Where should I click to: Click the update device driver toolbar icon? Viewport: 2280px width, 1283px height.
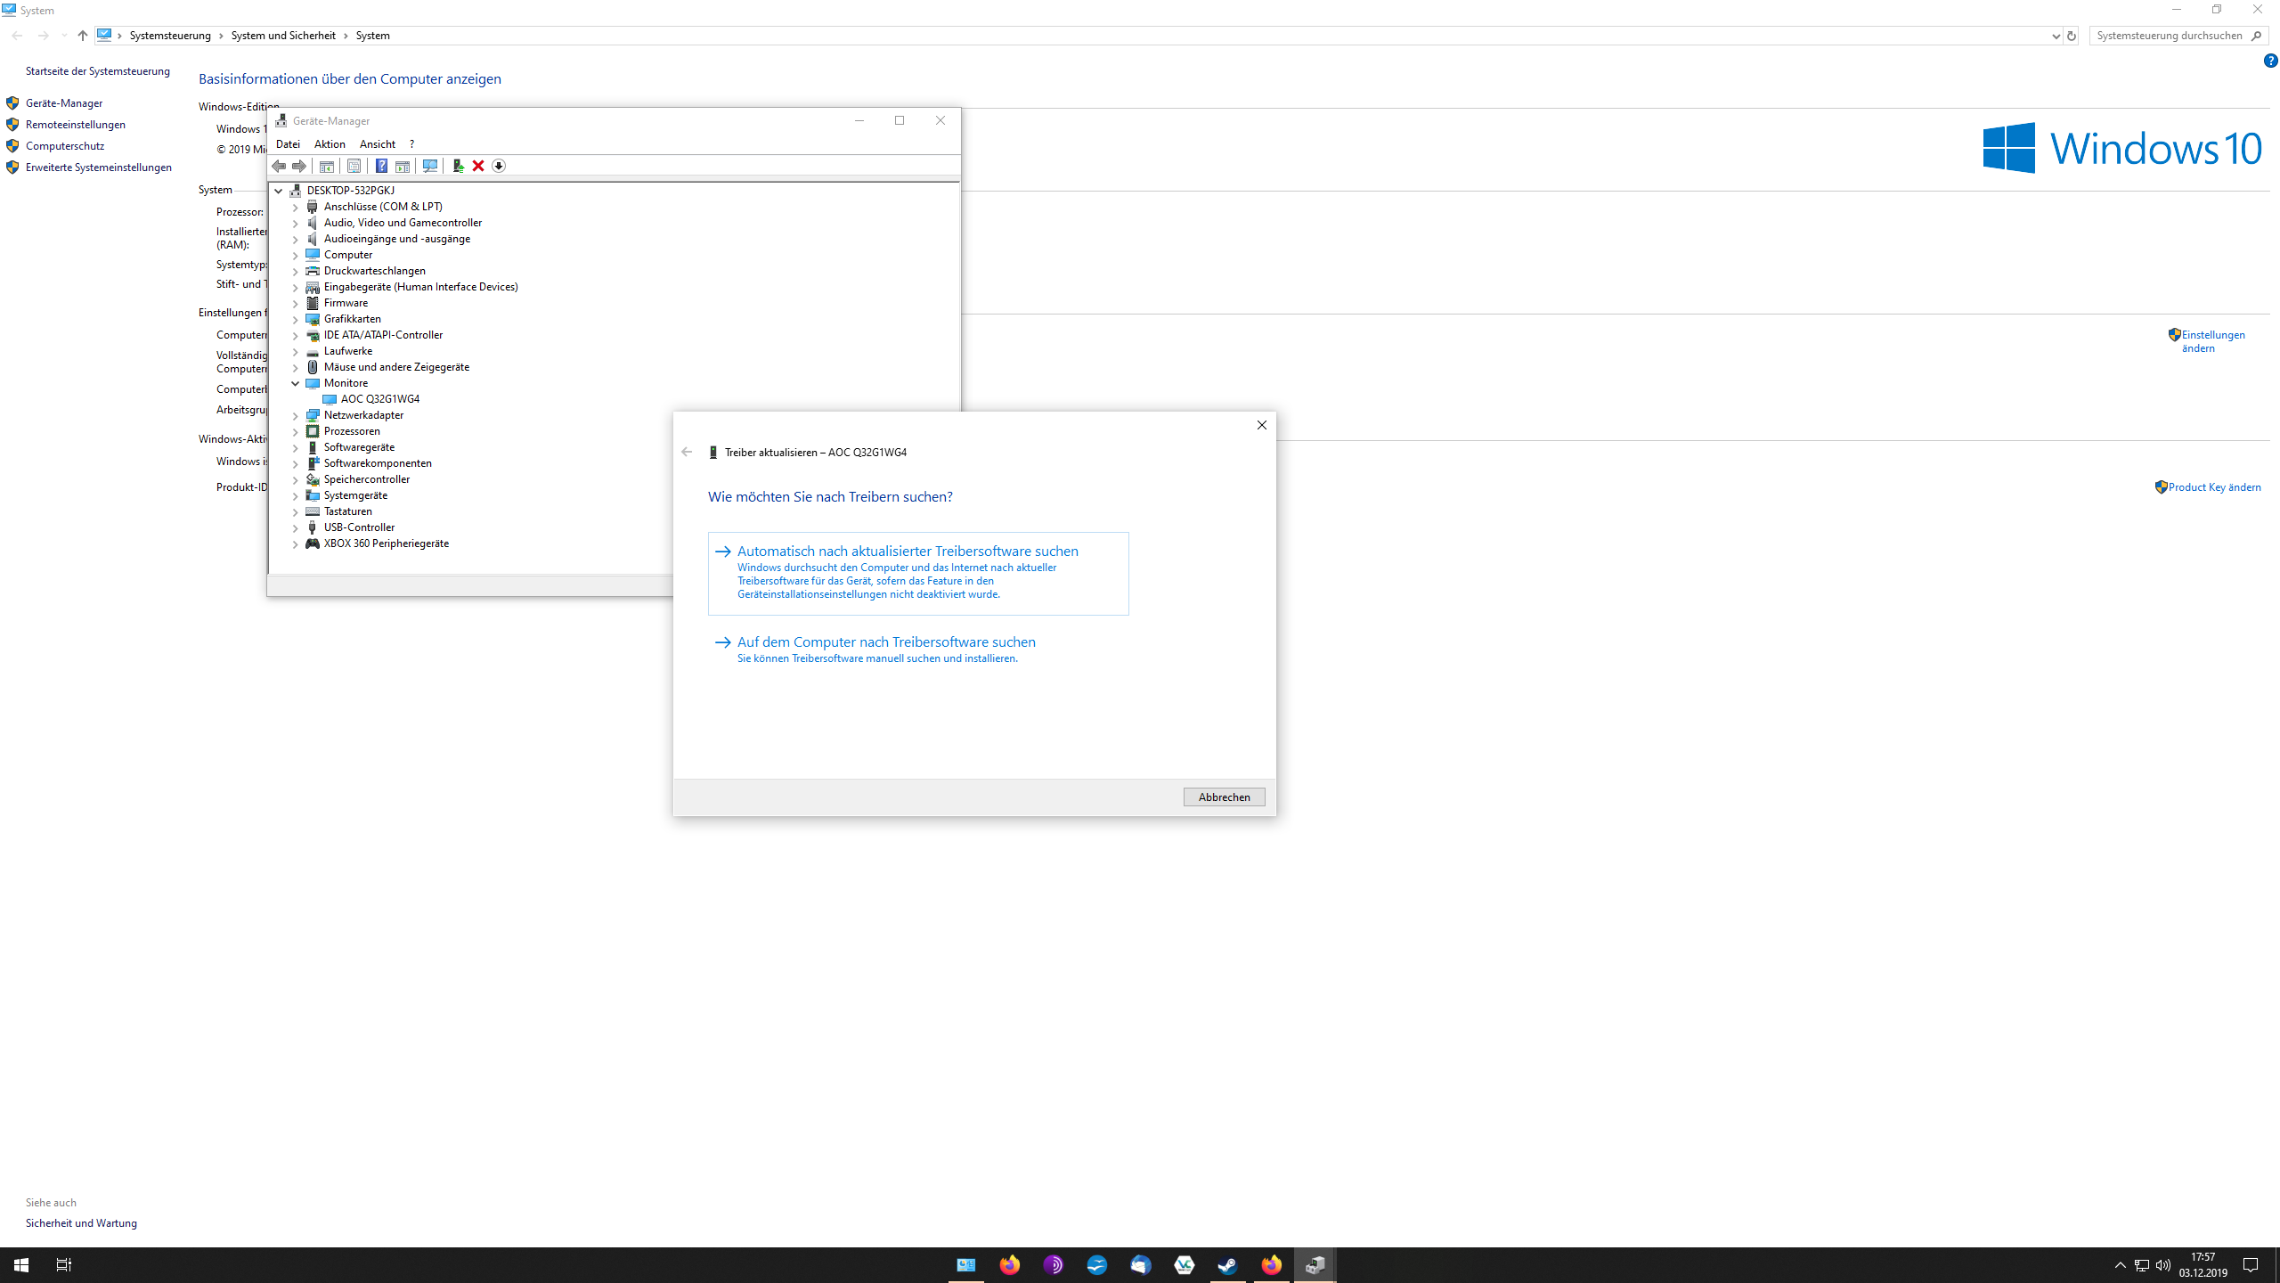click(x=458, y=166)
